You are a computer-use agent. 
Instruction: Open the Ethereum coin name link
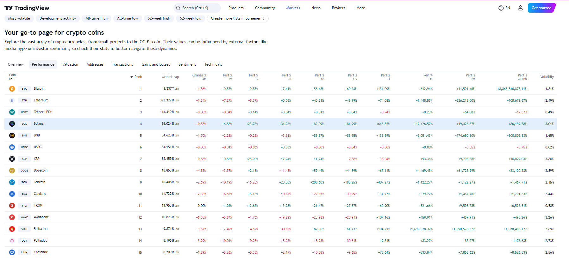point(41,100)
